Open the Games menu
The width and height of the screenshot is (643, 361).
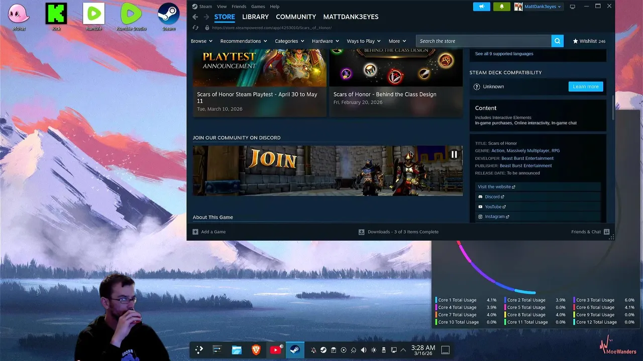pos(258,7)
